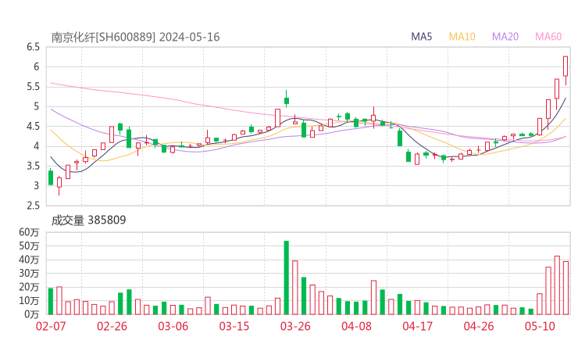578x344 pixels.
Task: Click the 04-08 date axis label
Action: coord(356,326)
